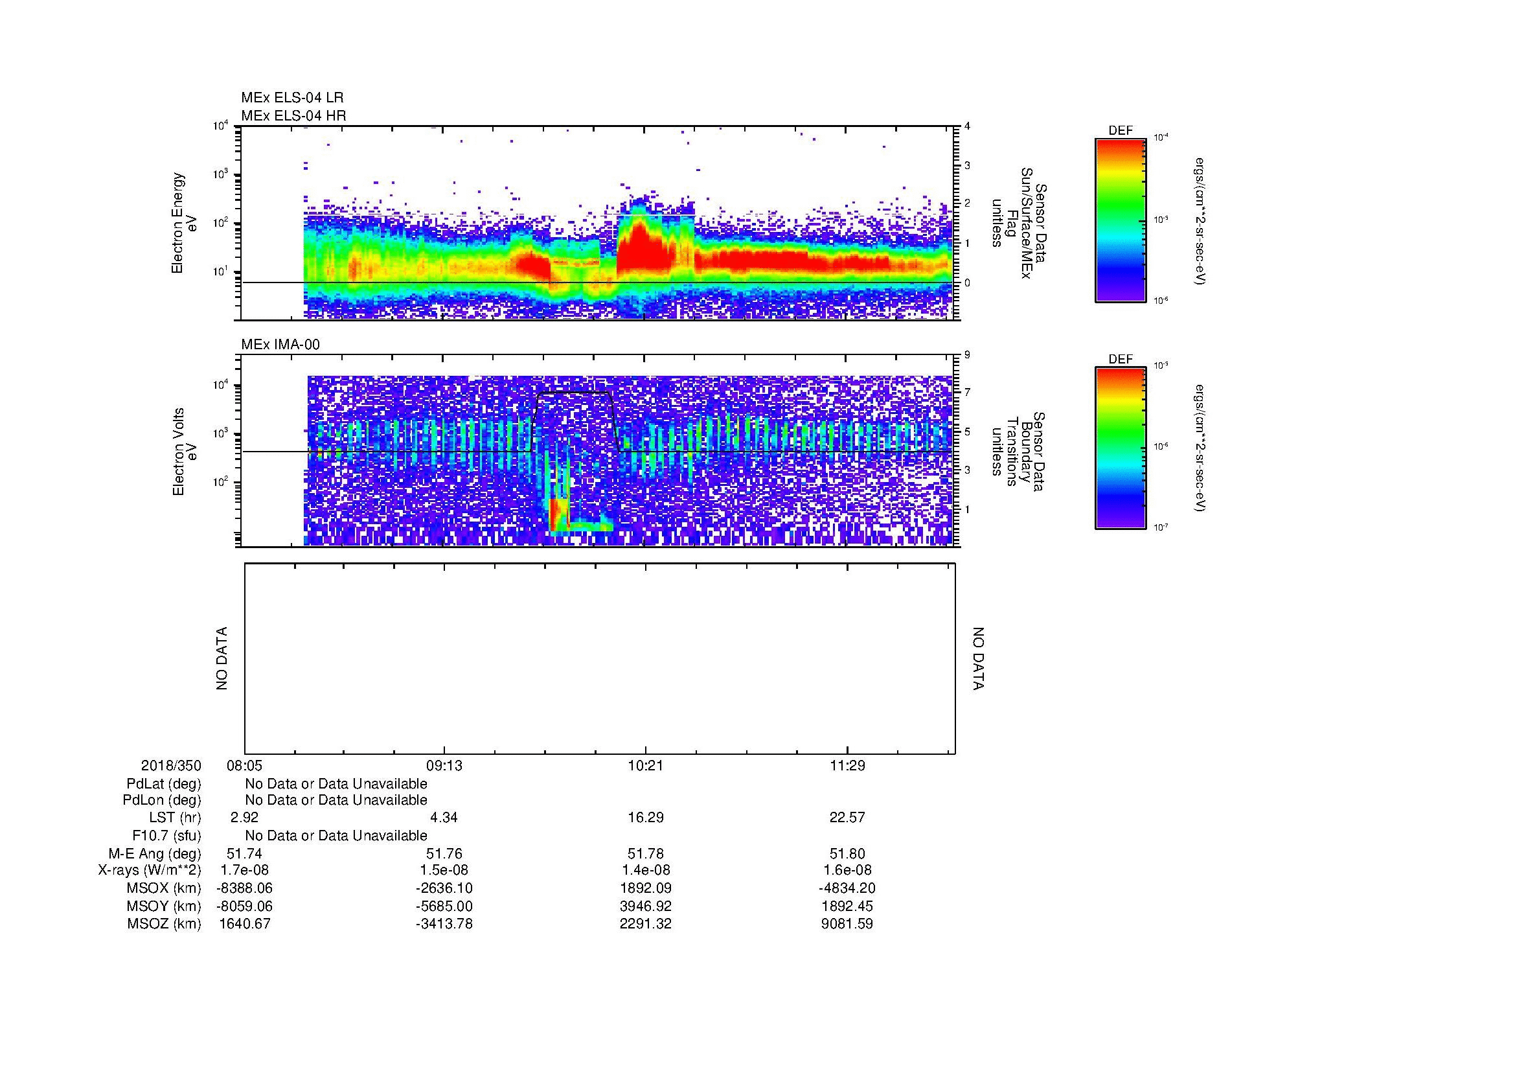Click the X-rays value '1.4e-08'
Image resolution: width=1515 pixels, height=1071 pixels.
[x=645, y=870]
